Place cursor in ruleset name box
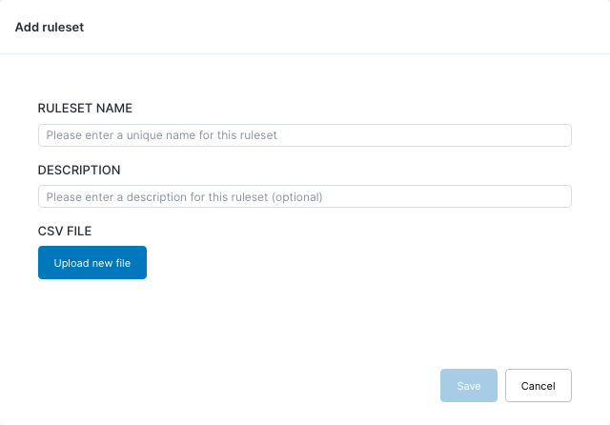The image size is (610, 425). coord(304,135)
